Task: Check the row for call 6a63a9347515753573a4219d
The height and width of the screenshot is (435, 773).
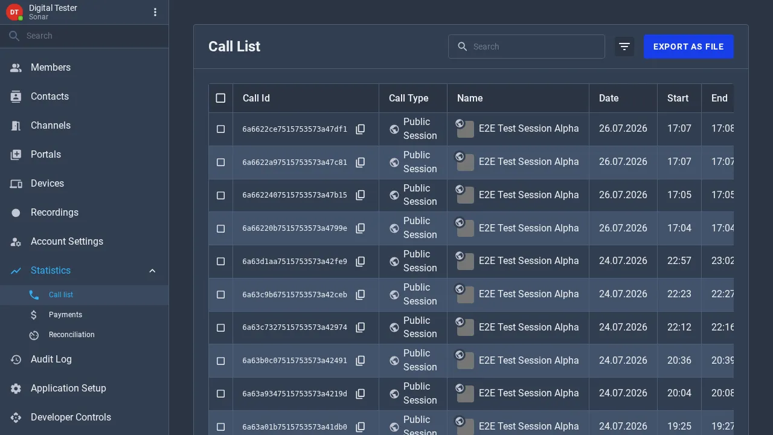Action: (220, 394)
